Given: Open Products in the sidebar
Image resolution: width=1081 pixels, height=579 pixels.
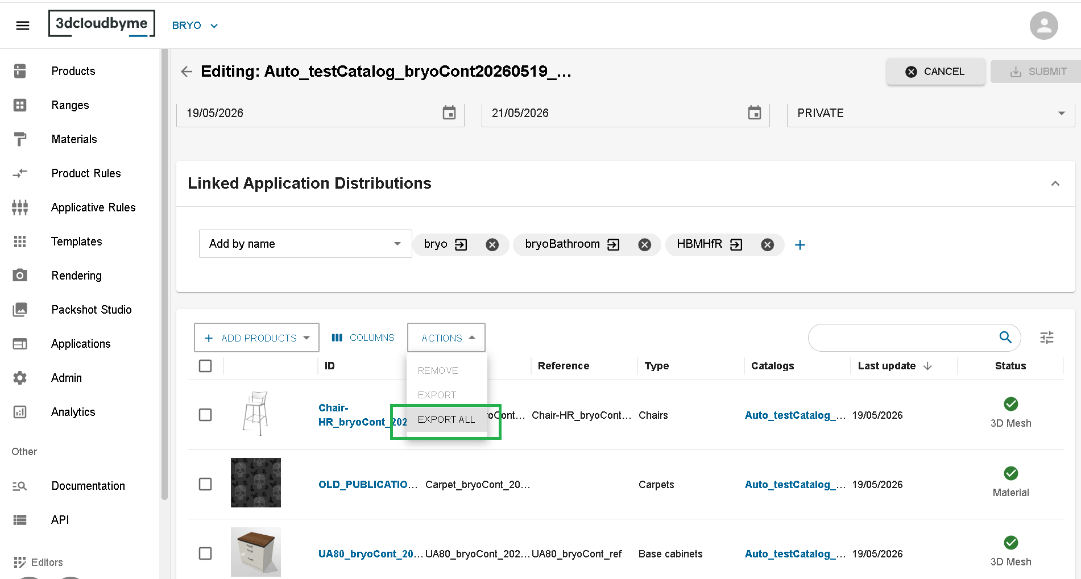Looking at the screenshot, I should (x=73, y=71).
